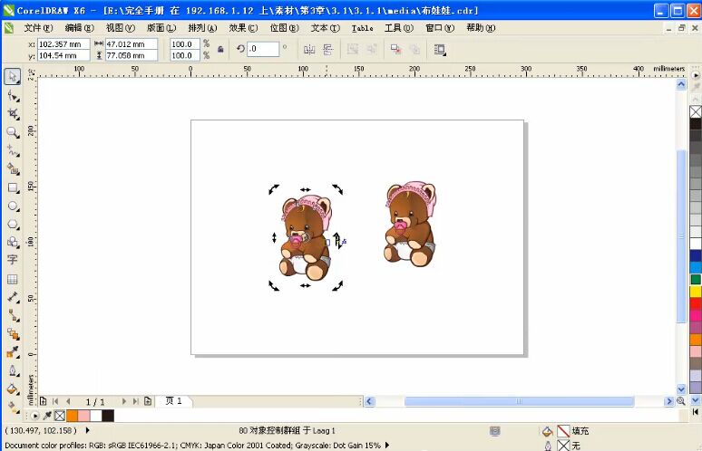Pick the yellow palette swatch
This screenshot has height=451, width=702.
coord(696,292)
